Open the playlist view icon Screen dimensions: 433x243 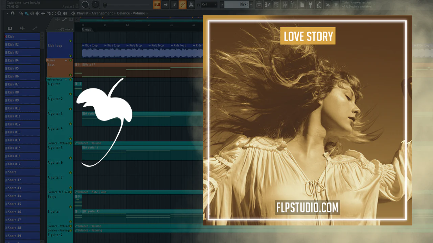(259, 5)
